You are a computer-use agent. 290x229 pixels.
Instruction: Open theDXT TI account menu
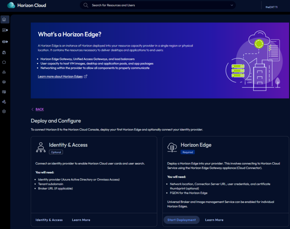[x=272, y=7]
